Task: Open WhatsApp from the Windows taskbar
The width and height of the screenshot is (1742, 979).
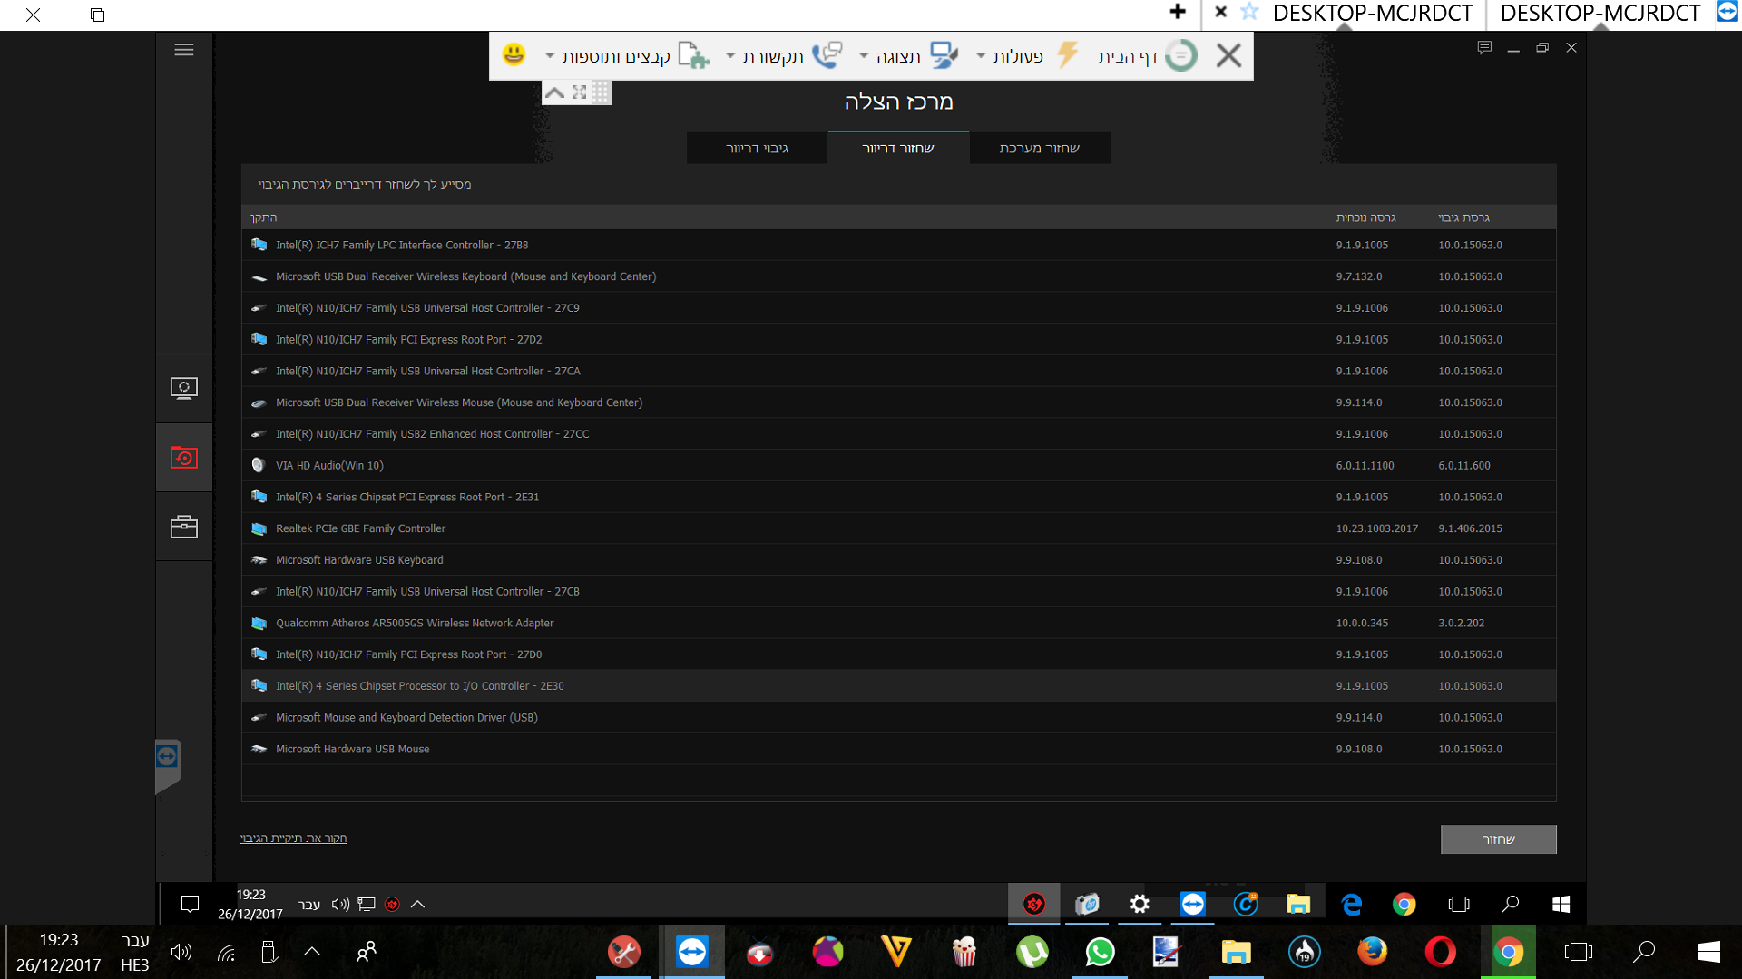Action: (1100, 952)
